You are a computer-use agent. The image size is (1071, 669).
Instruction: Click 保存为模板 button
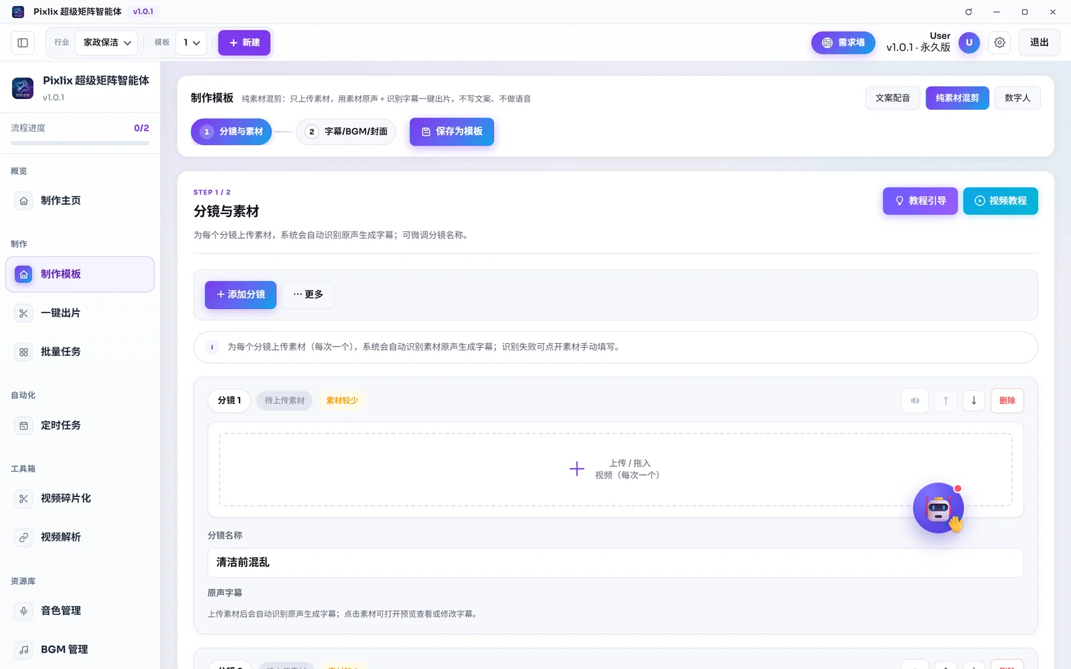tap(452, 132)
